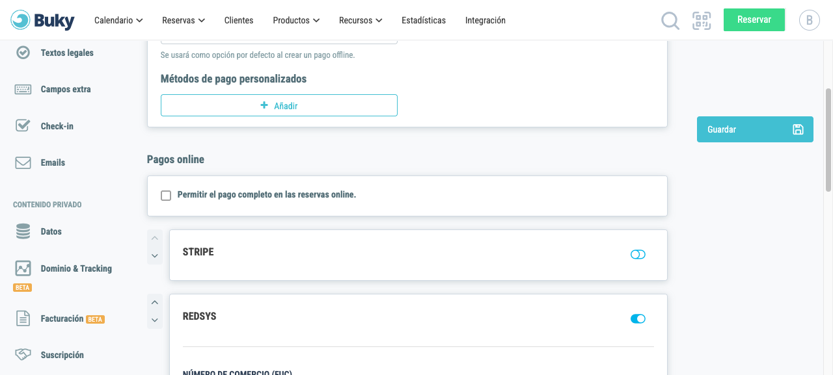Click the Datos database icon
Viewport: 833px width, 375px height.
coord(23,231)
